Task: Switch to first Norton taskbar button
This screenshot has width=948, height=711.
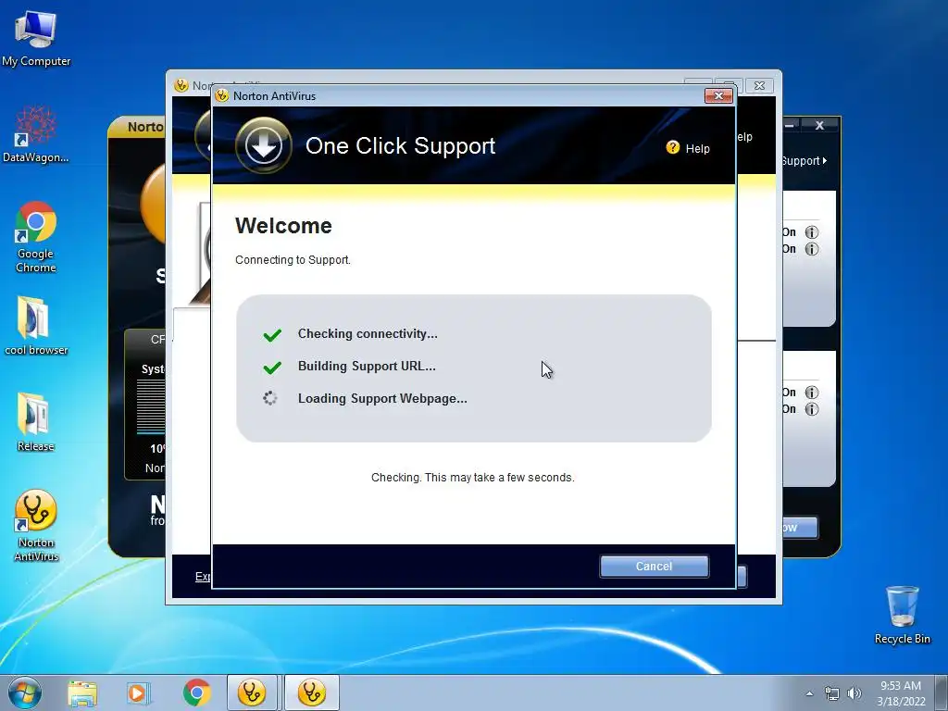Action: pyautogui.click(x=252, y=692)
